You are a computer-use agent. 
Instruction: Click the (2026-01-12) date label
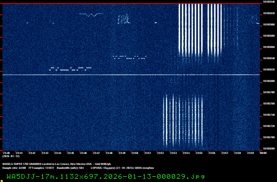pos(11,156)
